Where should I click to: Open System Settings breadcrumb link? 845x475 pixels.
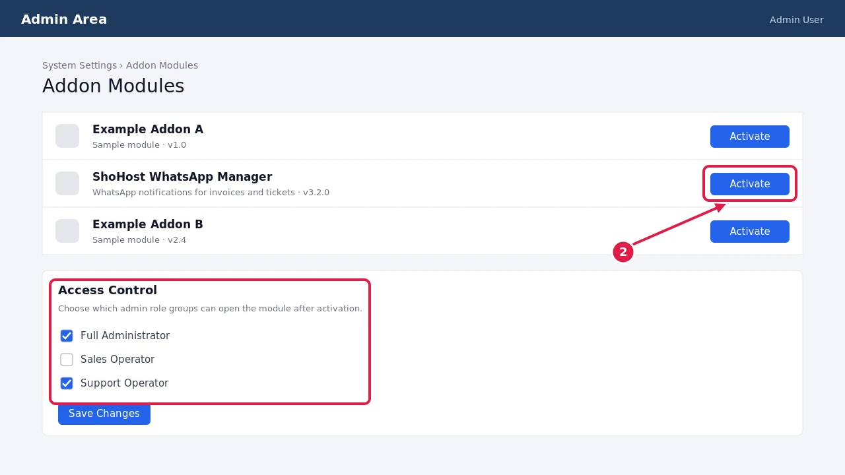pyautogui.click(x=79, y=65)
